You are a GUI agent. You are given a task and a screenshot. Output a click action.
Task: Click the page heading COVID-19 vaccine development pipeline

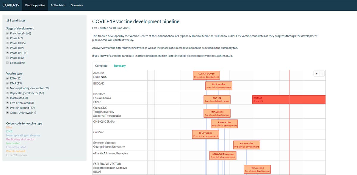[x=136, y=21]
